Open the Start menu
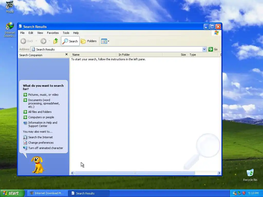This screenshot has height=197, width=263. coord(12,193)
